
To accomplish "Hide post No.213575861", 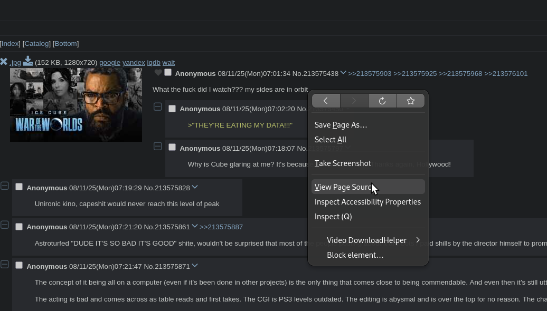I will 5,225.
